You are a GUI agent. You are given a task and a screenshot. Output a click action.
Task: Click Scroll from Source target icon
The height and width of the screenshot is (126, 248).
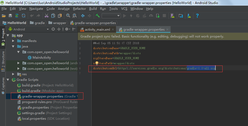point(53,29)
